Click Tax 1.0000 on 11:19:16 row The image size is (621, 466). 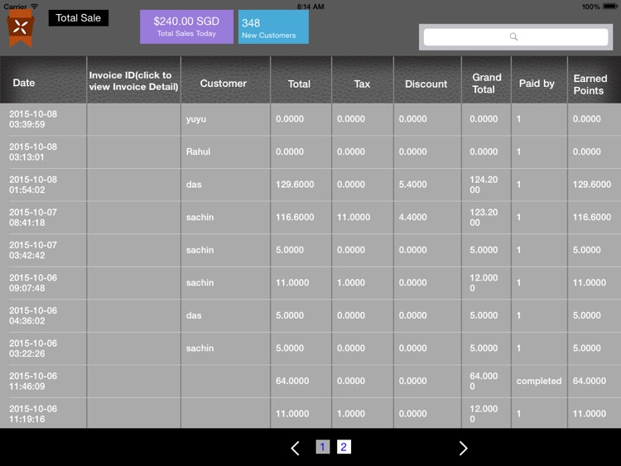coord(351,414)
